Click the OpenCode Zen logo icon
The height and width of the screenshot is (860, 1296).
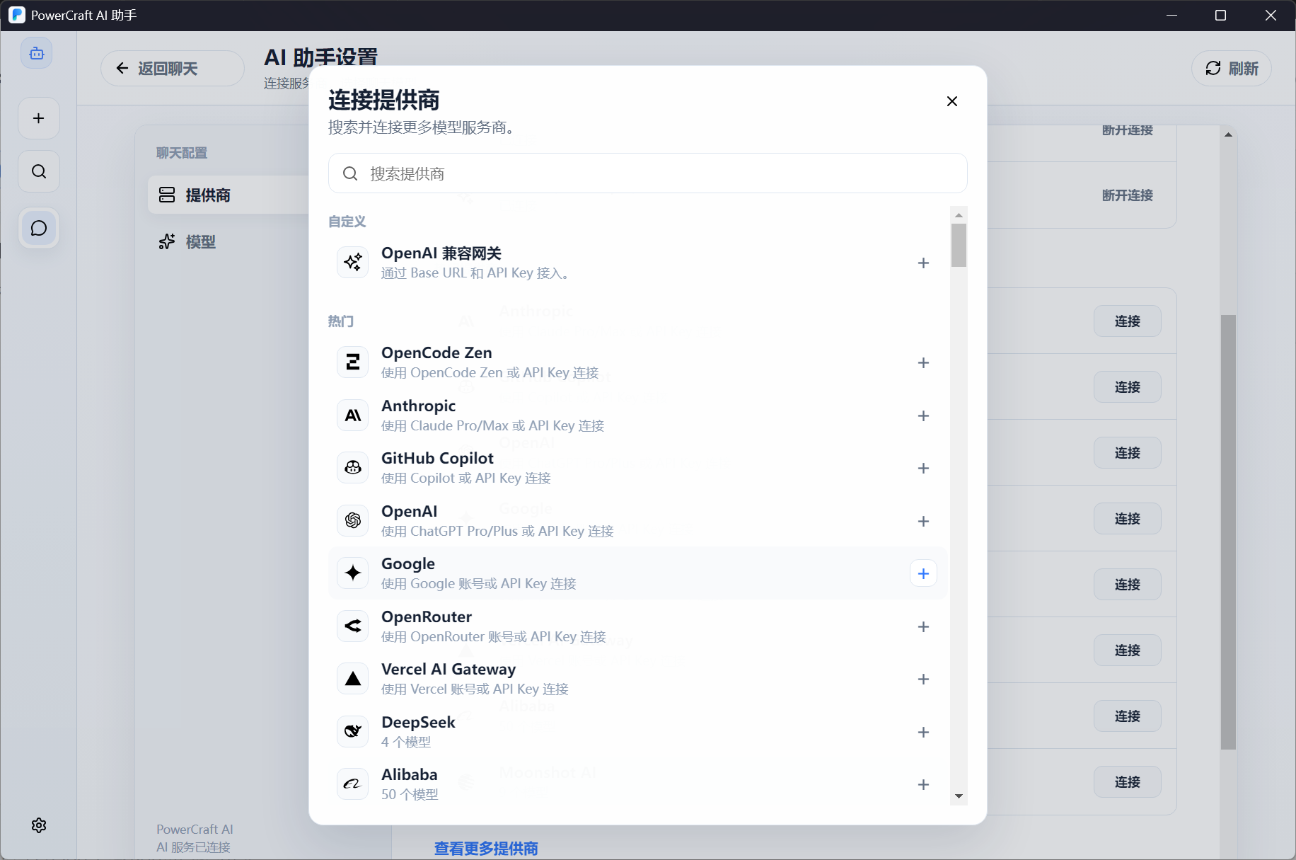(353, 362)
